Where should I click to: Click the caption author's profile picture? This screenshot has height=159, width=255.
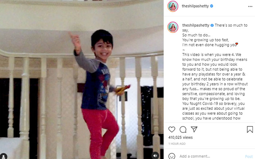point(173,27)
